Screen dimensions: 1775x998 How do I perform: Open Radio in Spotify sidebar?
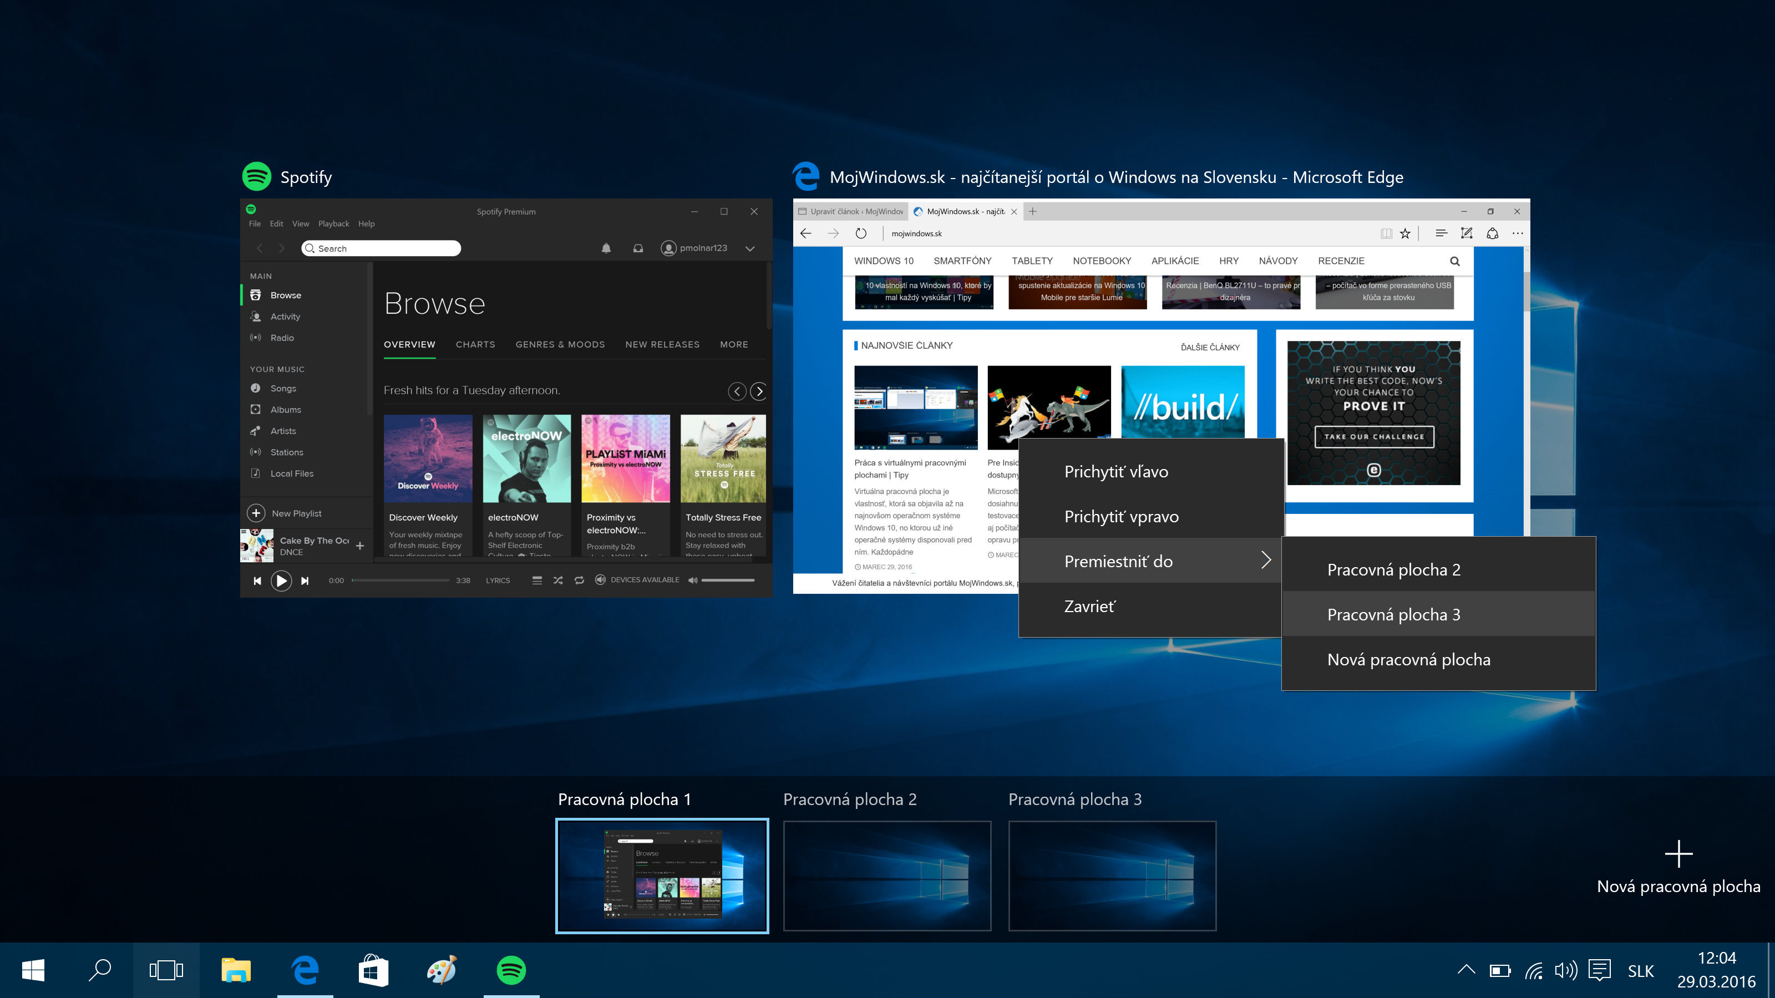[272, 338]
